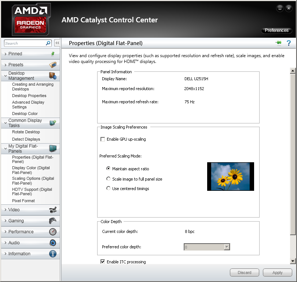Screen dimensions: 297x282
Task: Open Detect Displays page
Action: pyautogui.click(x=26, y=140)
